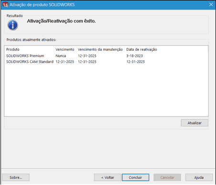Click the Data de reativação column header
The width and height of the screenshot is (216, 185).
tap(141, 49)
